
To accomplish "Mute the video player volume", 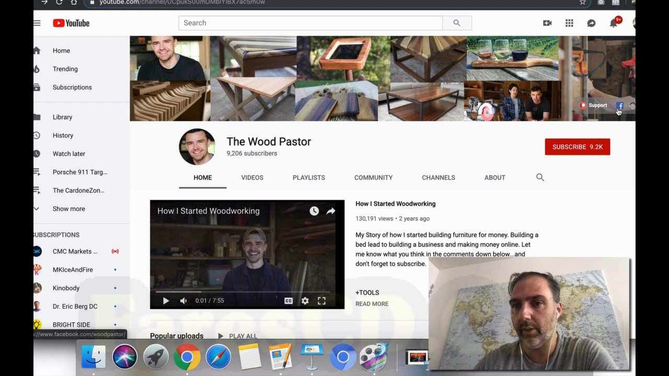I will [183, 301].
